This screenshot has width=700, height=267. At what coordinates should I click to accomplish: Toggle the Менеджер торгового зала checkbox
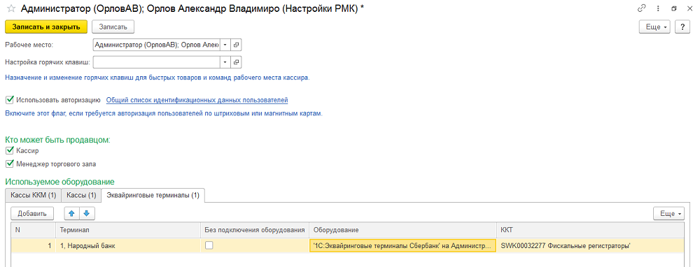pos(10,164)
